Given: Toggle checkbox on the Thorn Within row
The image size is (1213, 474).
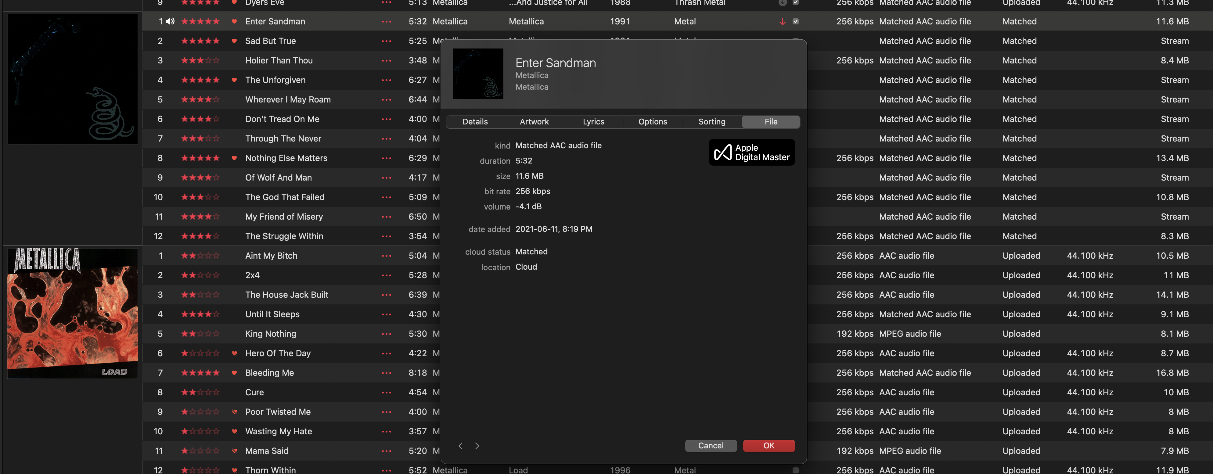Looking at the screenshot, I should 795,470.
